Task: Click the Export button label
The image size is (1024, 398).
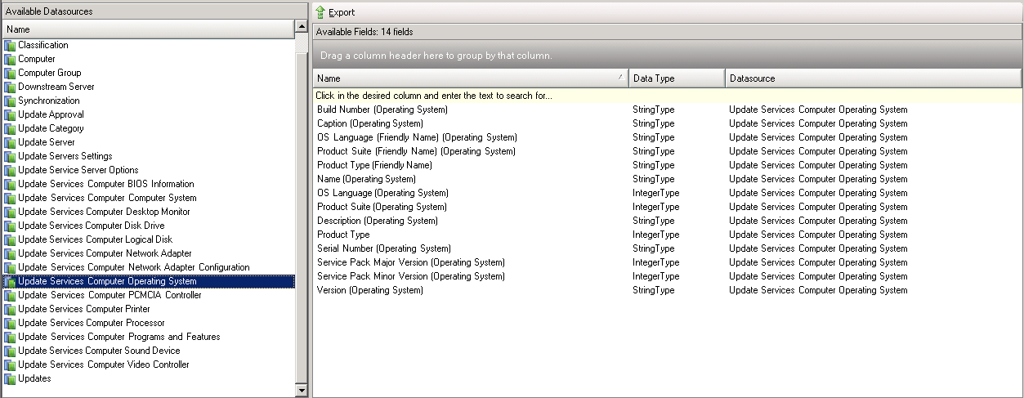Action: click(x=342, y=12)
